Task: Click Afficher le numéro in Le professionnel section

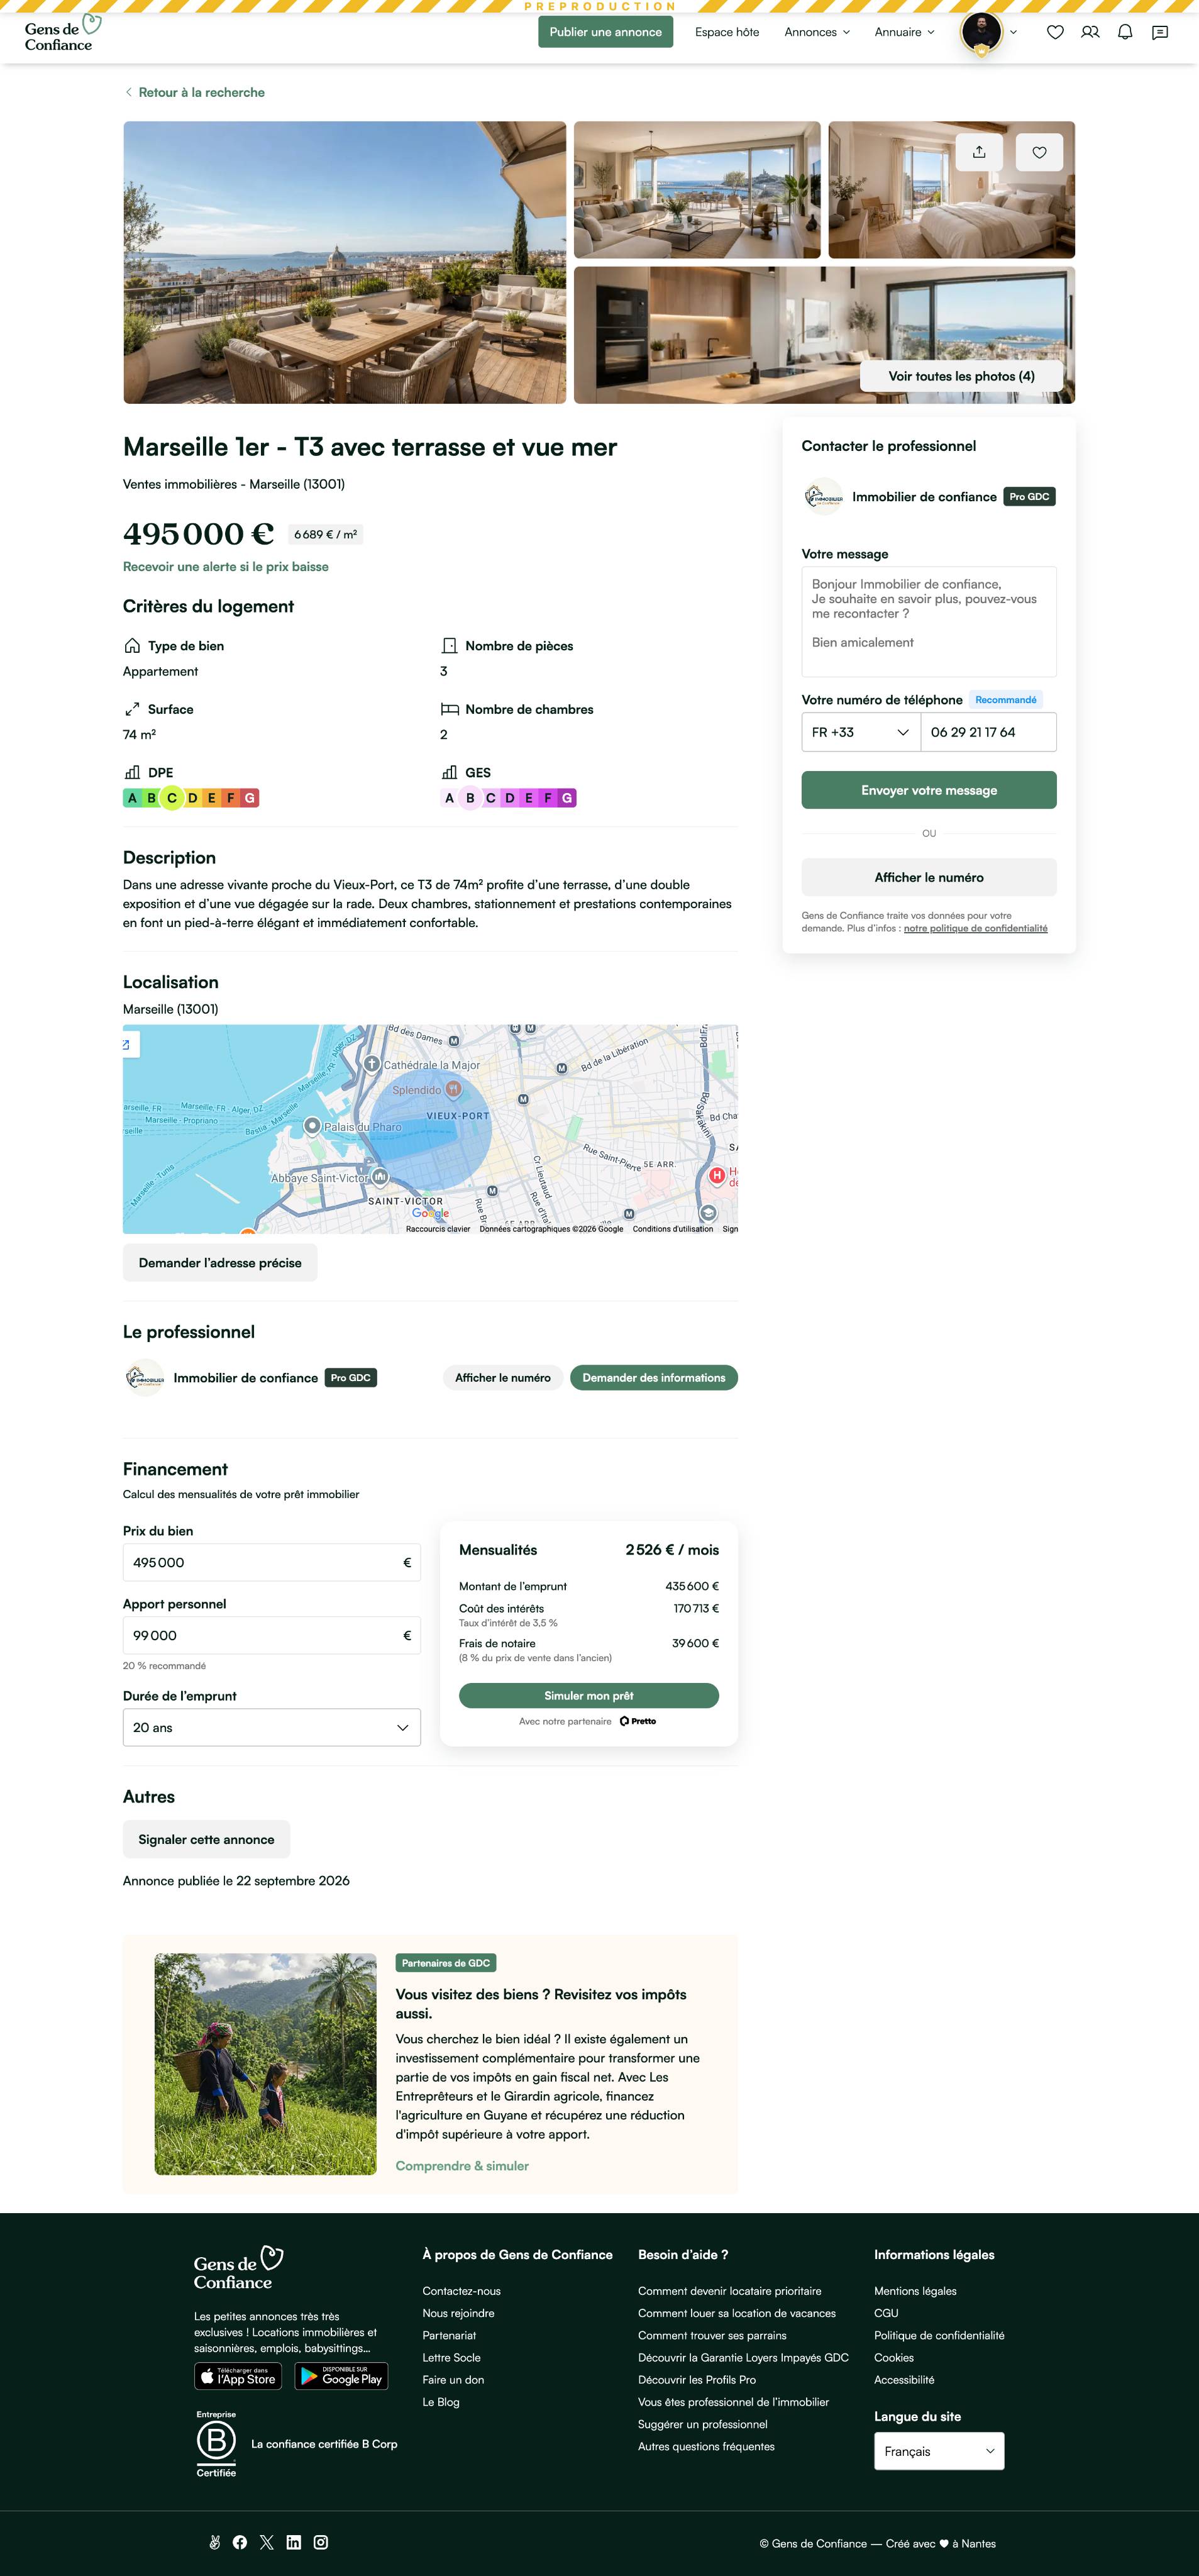Action: pyautogui.click(x=503, y=1378)
